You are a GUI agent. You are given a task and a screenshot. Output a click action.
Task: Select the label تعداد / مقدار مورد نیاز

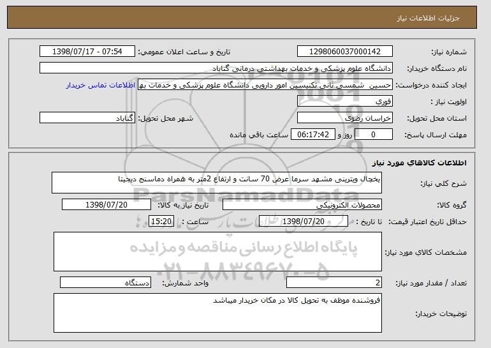(431, 283)
